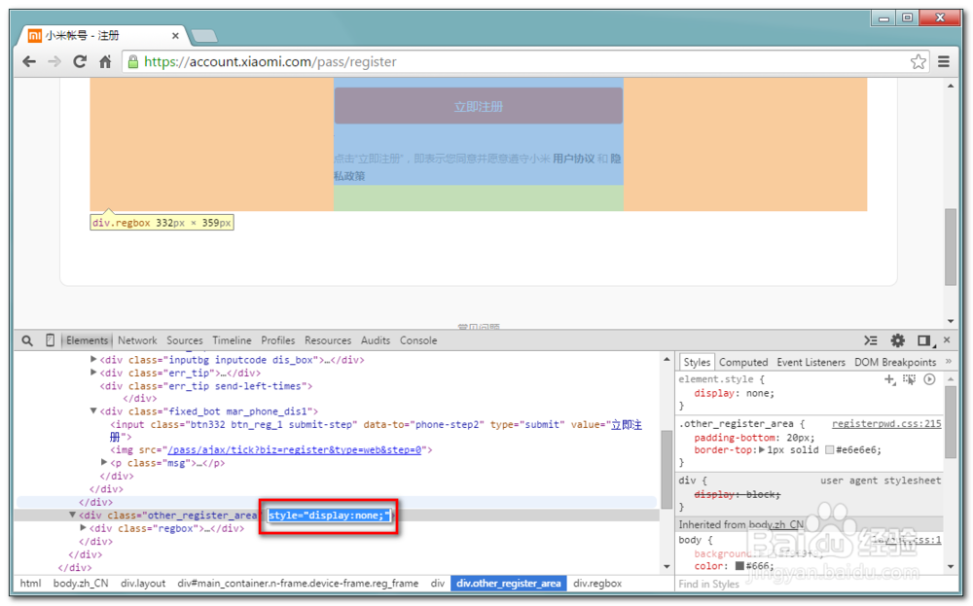This screenshot has width=973, height=606.
Task: Open DevTools settings gear
Action: pyautogui.click(x=897, y=340)
